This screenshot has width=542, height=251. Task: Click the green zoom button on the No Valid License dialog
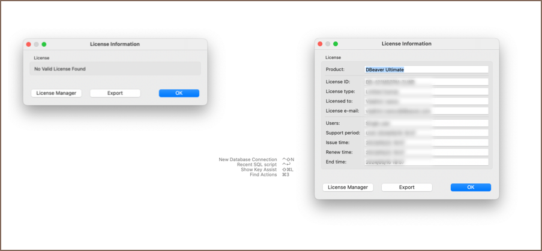44,44
